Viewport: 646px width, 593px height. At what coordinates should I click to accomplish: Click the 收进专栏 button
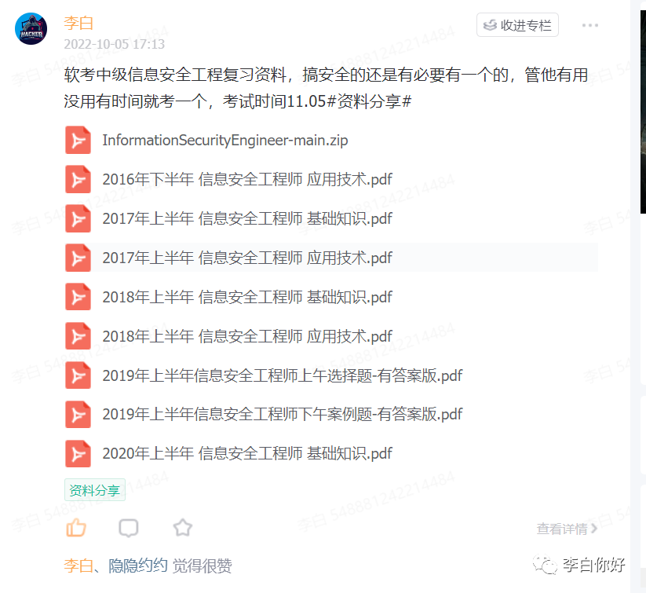(x=517, y=25)
